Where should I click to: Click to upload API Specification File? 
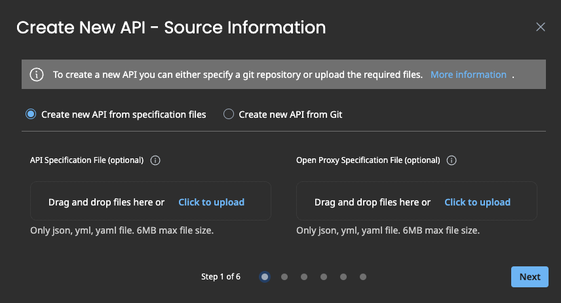coord(212,202)
